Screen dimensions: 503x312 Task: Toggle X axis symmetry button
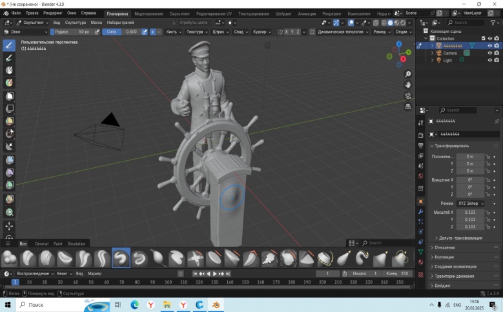pyautogui.click(x=286, y=32)
